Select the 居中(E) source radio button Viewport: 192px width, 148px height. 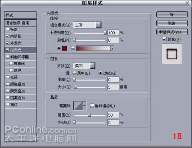pos(74,73)
